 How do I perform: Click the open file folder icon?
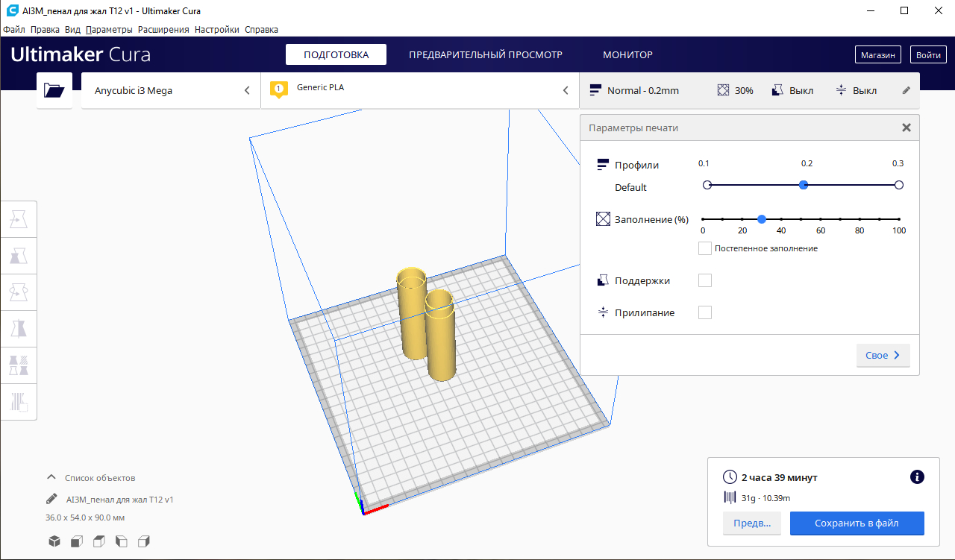54,91
